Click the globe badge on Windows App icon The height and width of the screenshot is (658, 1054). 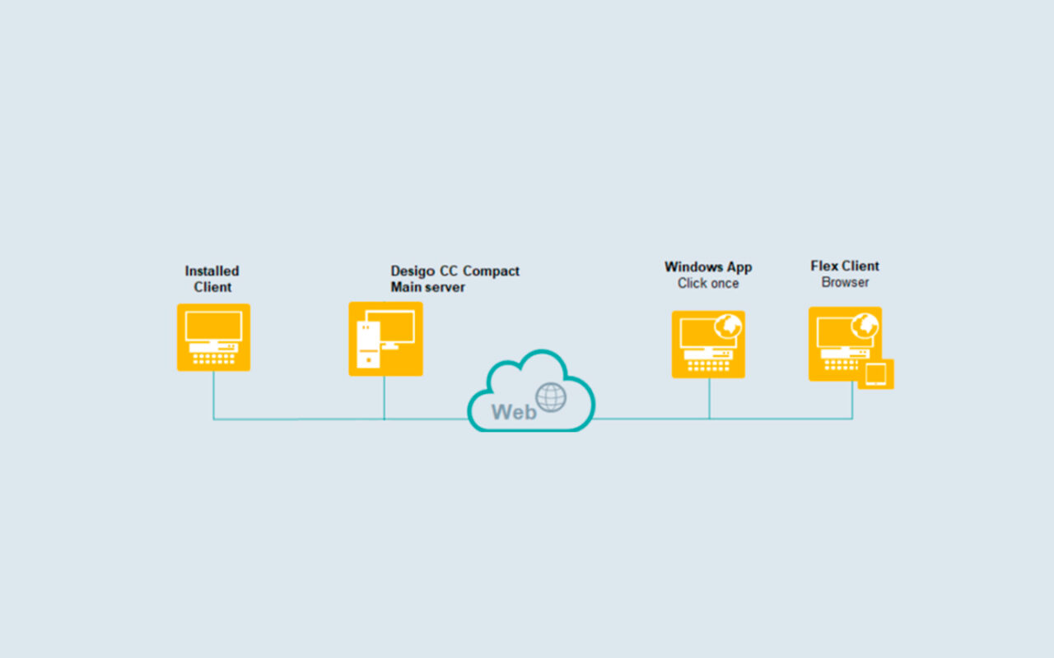tap(728, 327)
